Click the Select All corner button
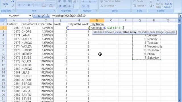This screenshot has width=182, height=102. click(x=3, y=21)
